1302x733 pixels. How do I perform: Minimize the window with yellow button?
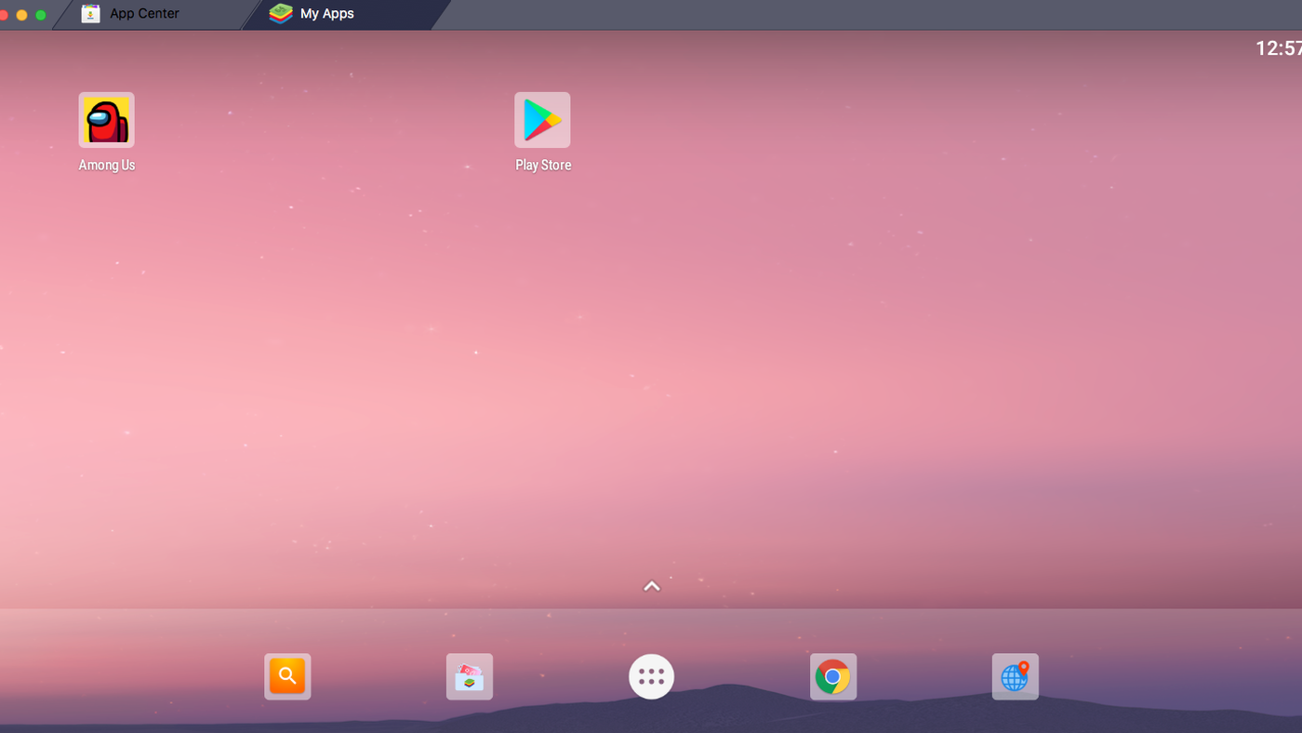pyautogui.click(x=22, y=15)
